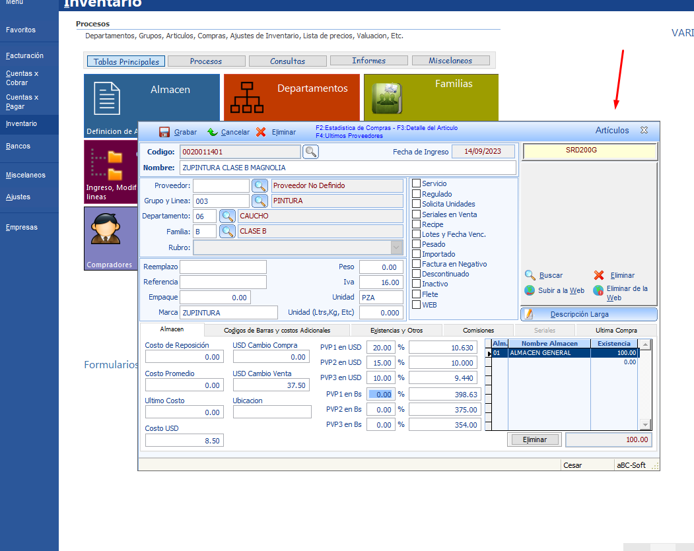Open code search magnifier beside Codigo field
694x551 pixels.
[x=310, y=152]
